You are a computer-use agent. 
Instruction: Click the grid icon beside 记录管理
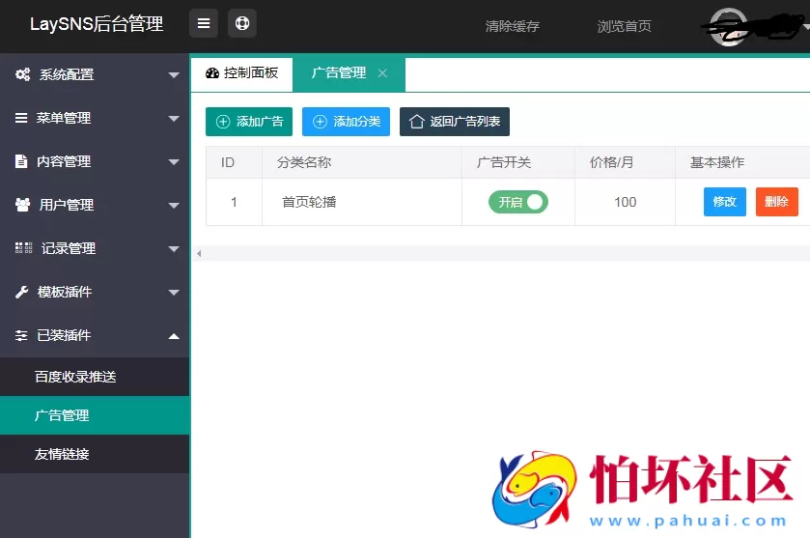point(23,248)
